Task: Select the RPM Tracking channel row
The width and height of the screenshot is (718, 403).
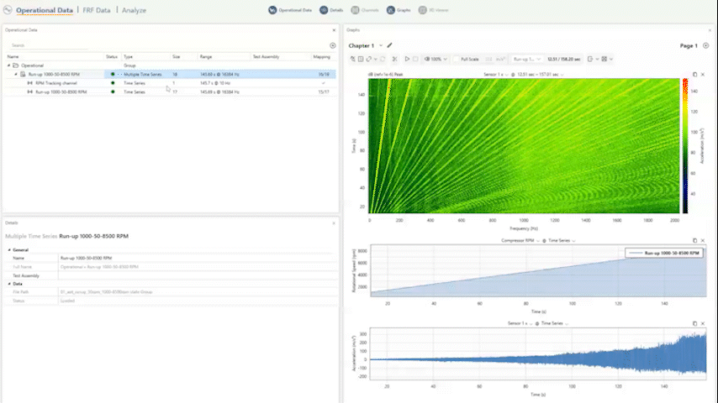Action: (56, 83)
